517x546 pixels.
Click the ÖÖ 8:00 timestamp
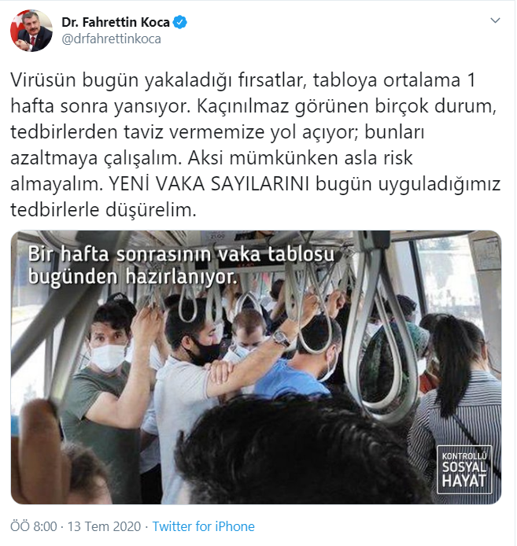(34, 526)
